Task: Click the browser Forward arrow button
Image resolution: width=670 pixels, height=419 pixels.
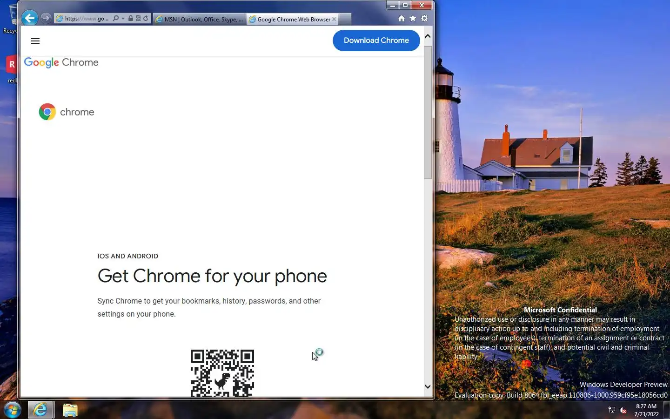Action: pyautogui.click(x=46, y=18)
